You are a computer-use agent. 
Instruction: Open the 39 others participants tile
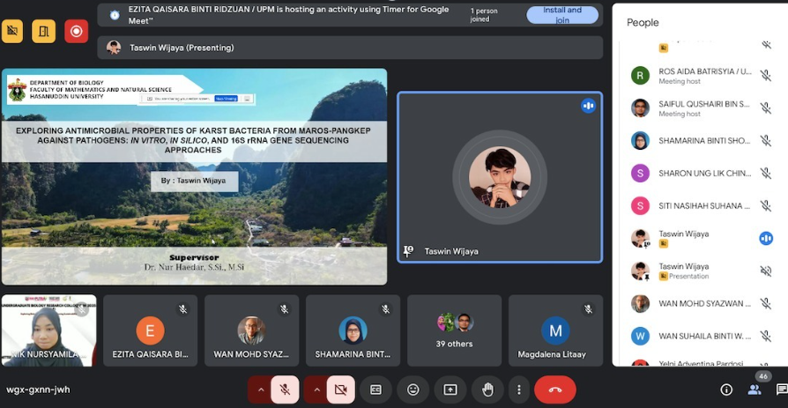point(454,330)
